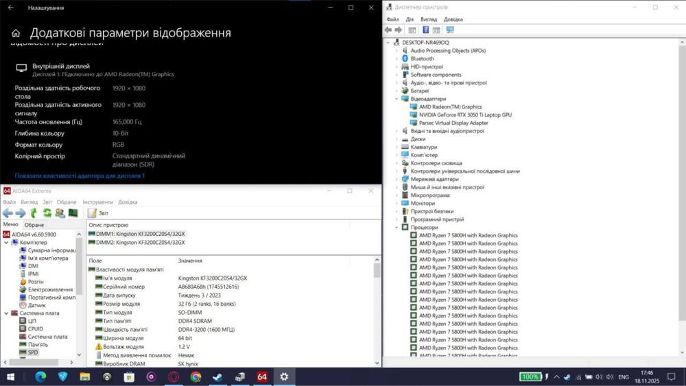Open Microsoft Edge from the taskbar
The height and width of the screenshot is (386, 686).
(40, 376)
